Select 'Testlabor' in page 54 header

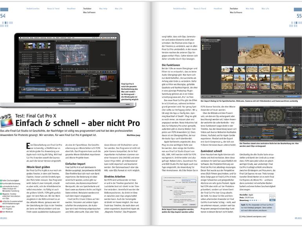[x=87, y=9]
